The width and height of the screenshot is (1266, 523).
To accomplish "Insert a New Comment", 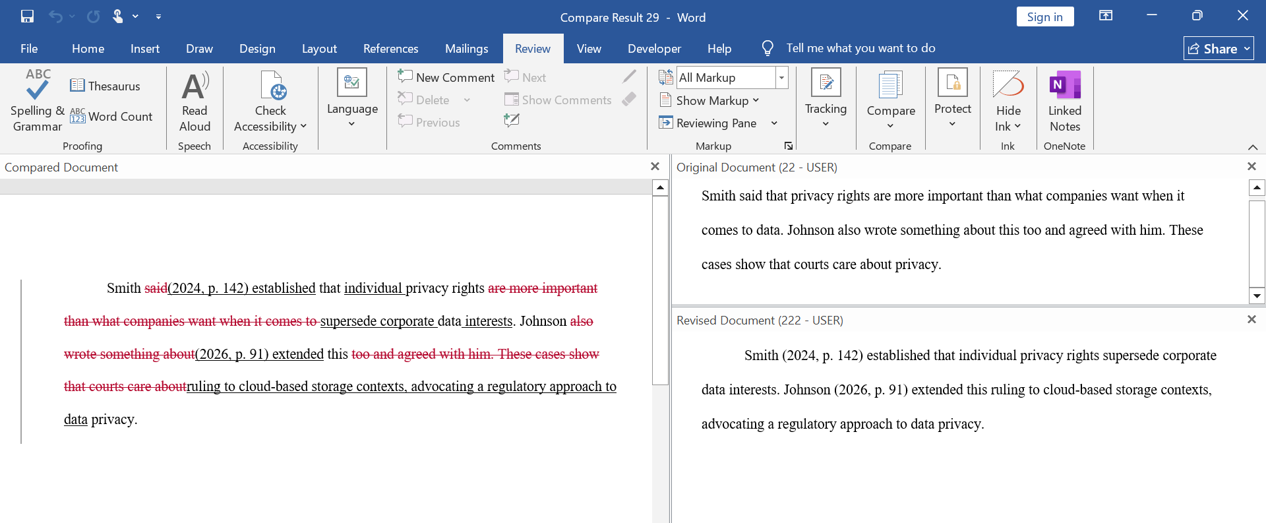I will (x=446, y=77).
